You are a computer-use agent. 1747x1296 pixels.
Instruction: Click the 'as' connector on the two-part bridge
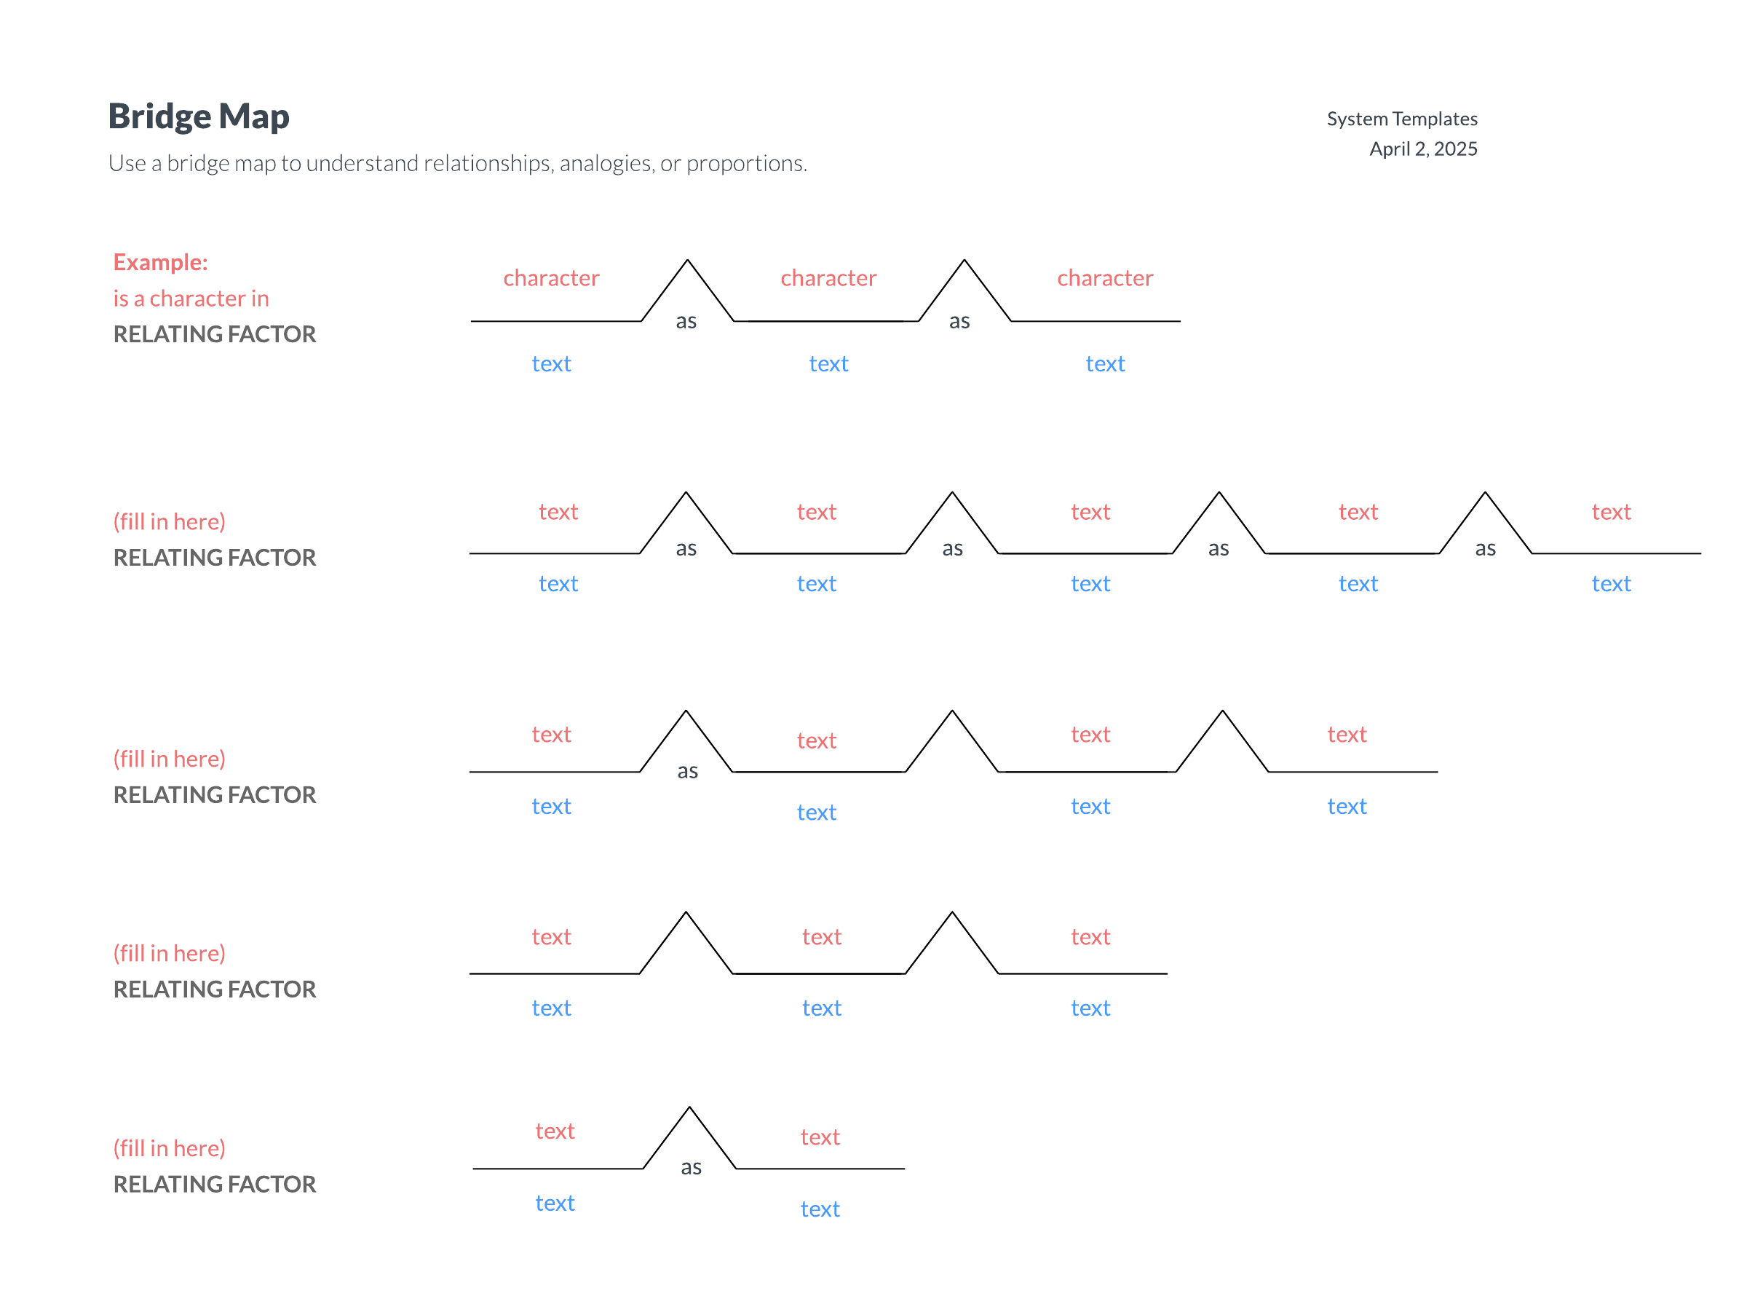(x=691, y=1167)
